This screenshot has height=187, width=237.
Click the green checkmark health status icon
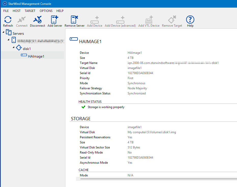coord(83,107)
